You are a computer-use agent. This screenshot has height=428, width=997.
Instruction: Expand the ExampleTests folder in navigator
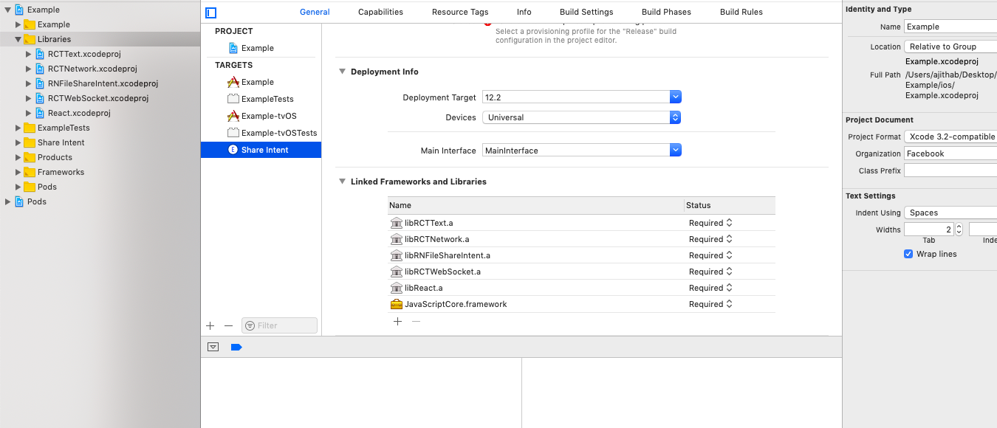[19, 128]
